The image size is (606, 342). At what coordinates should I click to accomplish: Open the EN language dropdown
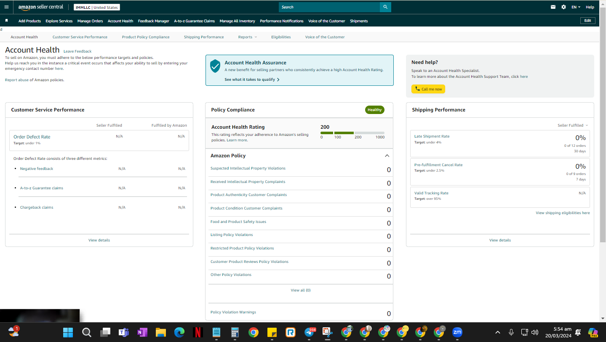(x=576, y=7)
